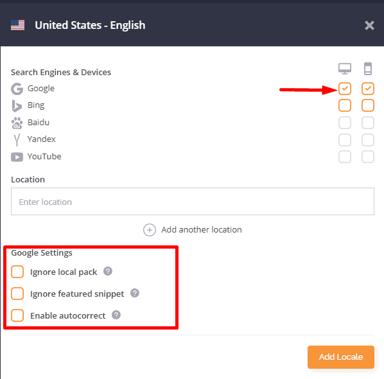Check the Ignore local pack option

click(x=17, y=272)
